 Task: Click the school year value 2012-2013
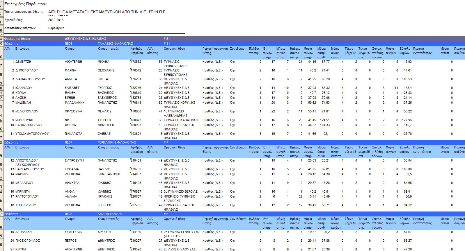tap(56, 20)
